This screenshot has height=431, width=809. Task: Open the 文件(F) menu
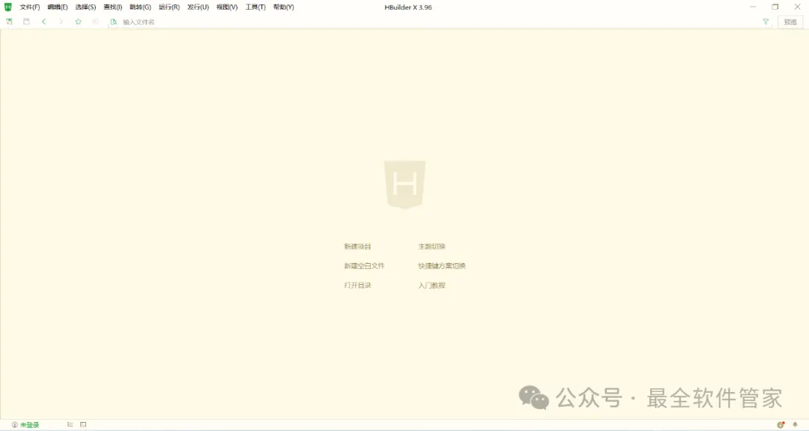(x=30, y=7)
